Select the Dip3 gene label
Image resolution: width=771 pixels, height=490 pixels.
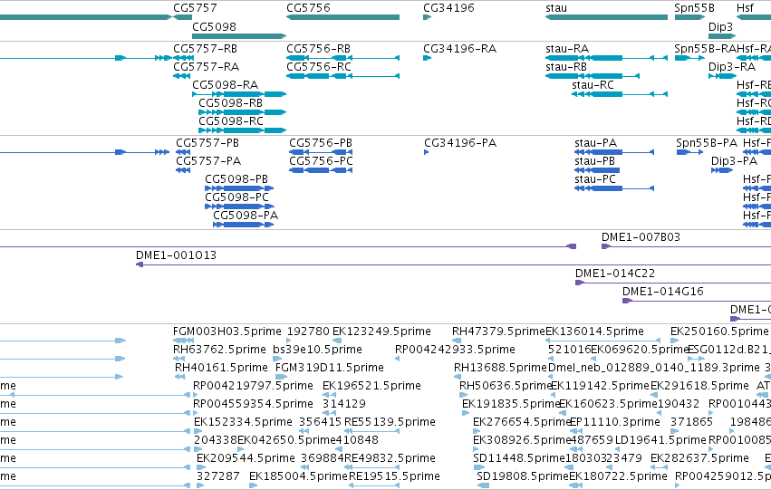coord(720,26)
